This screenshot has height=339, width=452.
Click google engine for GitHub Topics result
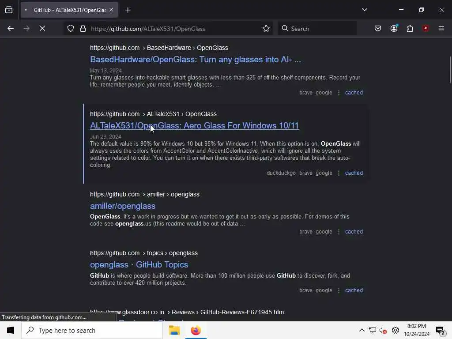coord(324,290)
